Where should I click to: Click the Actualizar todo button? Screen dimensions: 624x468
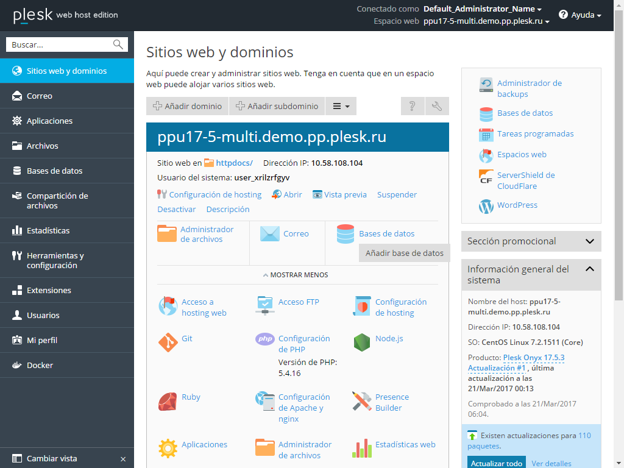(496, 463)
